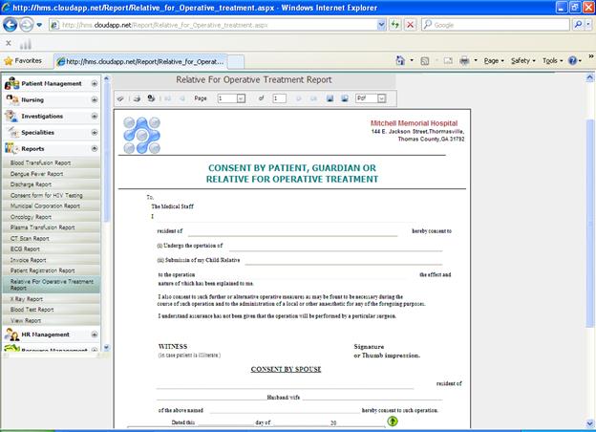The height and width of the screenshot is (432, 596).
Task: Open the browser Safety menu
Action: 522,60
